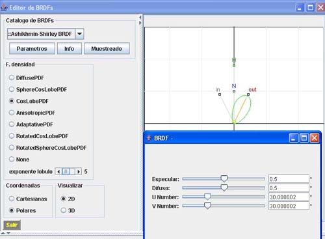
Task: Click the yellow Salir exit button
Action: pyautogui.click(x=12, y=225)
